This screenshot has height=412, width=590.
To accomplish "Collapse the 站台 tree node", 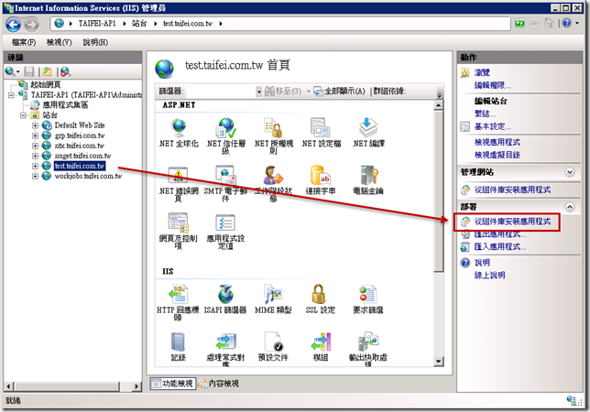I will 23,115.
